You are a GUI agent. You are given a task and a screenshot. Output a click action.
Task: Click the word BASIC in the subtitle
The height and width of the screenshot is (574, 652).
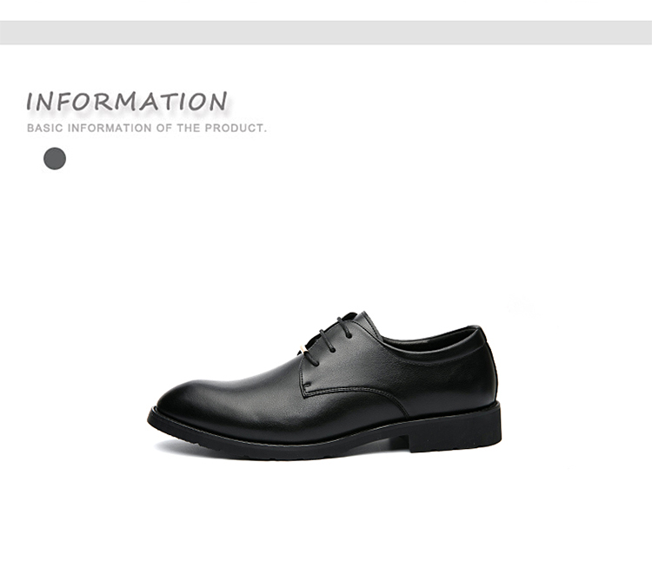click(45, 128)
